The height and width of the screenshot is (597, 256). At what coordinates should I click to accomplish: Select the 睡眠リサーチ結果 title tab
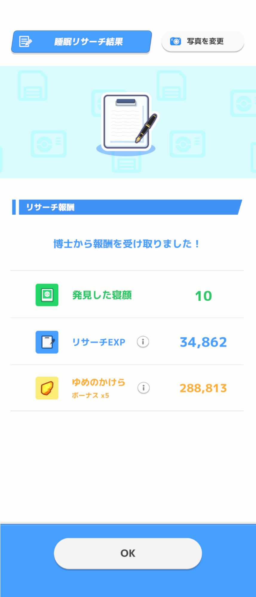point(88,42)
